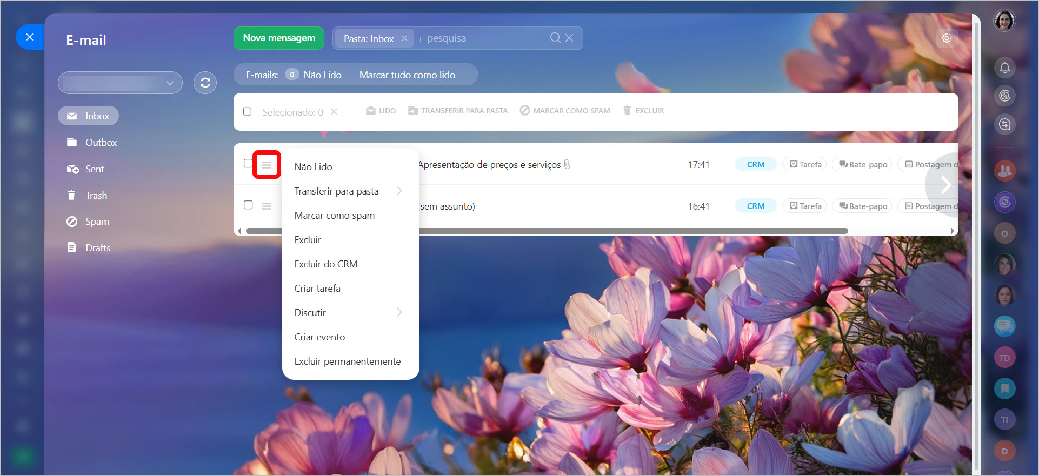1039x476 pixels.
Task: Open the mailbox selector dropdown
Action: pos(120,83)
